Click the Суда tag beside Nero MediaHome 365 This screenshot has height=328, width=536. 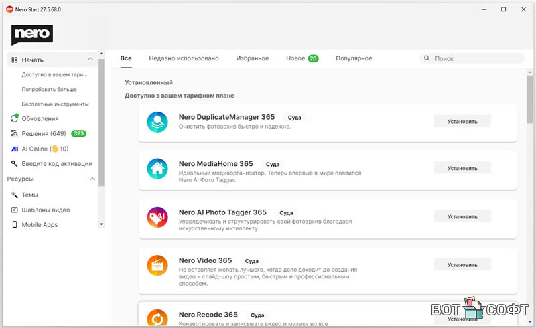pyautogui.click(x=273, y=165)
